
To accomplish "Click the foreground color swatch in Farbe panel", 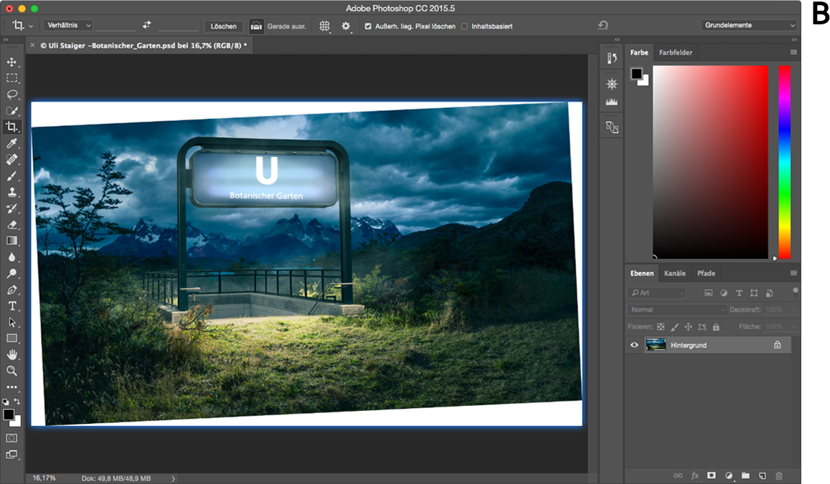I will 637,74.
